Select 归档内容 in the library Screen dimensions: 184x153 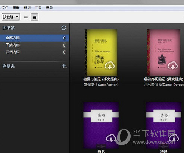point(34,52)
